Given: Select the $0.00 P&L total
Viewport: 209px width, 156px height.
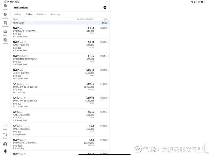Looking at the screenshot, I should pyautogui.click(x=104, y=23).
